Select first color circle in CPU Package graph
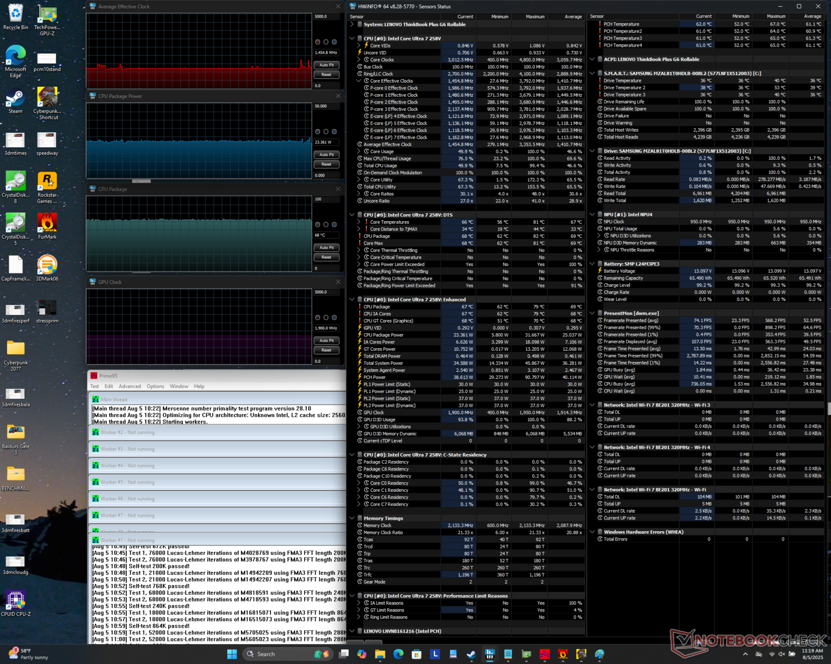 [317, 225]
